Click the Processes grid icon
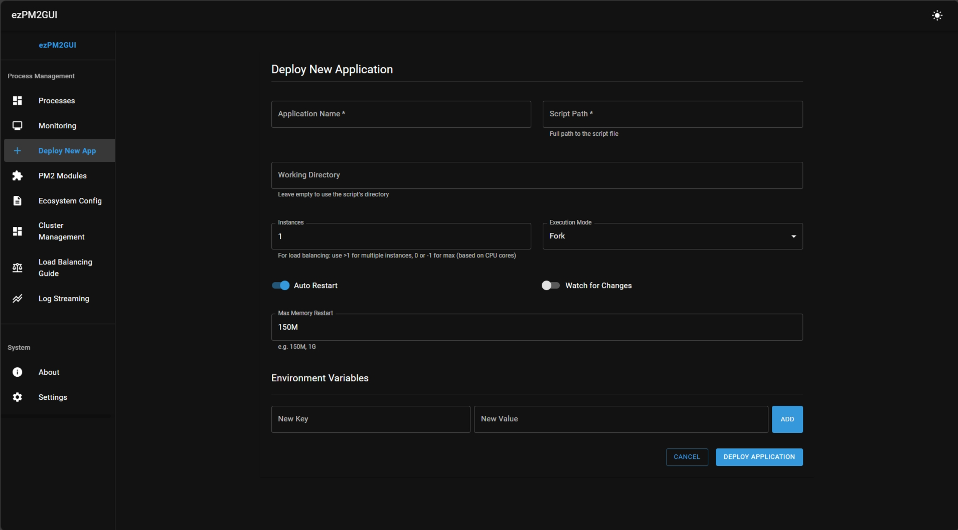958x530 pixels. [x=18, y=101]
